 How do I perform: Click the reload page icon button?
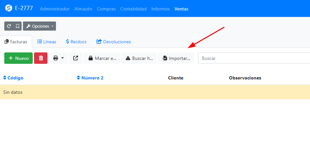tap(9, 26)
